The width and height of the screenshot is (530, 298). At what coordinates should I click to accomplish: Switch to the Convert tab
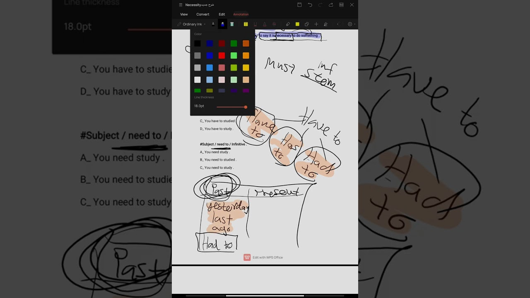[x=203, y=14]
